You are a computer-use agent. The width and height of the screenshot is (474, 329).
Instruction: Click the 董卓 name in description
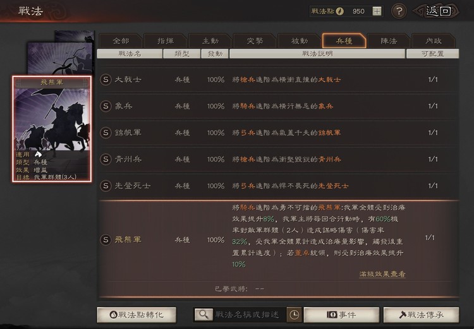pos(302,253)
